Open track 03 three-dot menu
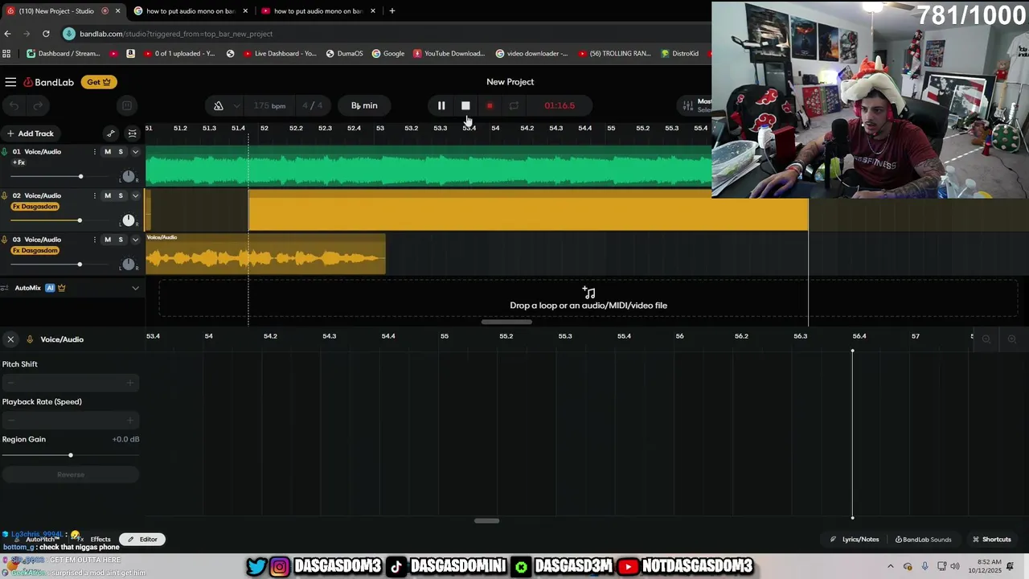This screenshot has height=579, width=1029. point(95,240)
